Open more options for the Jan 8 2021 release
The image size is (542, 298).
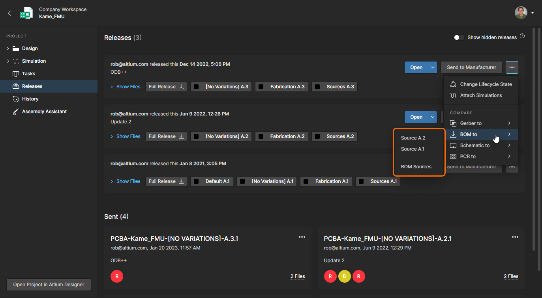512,167
